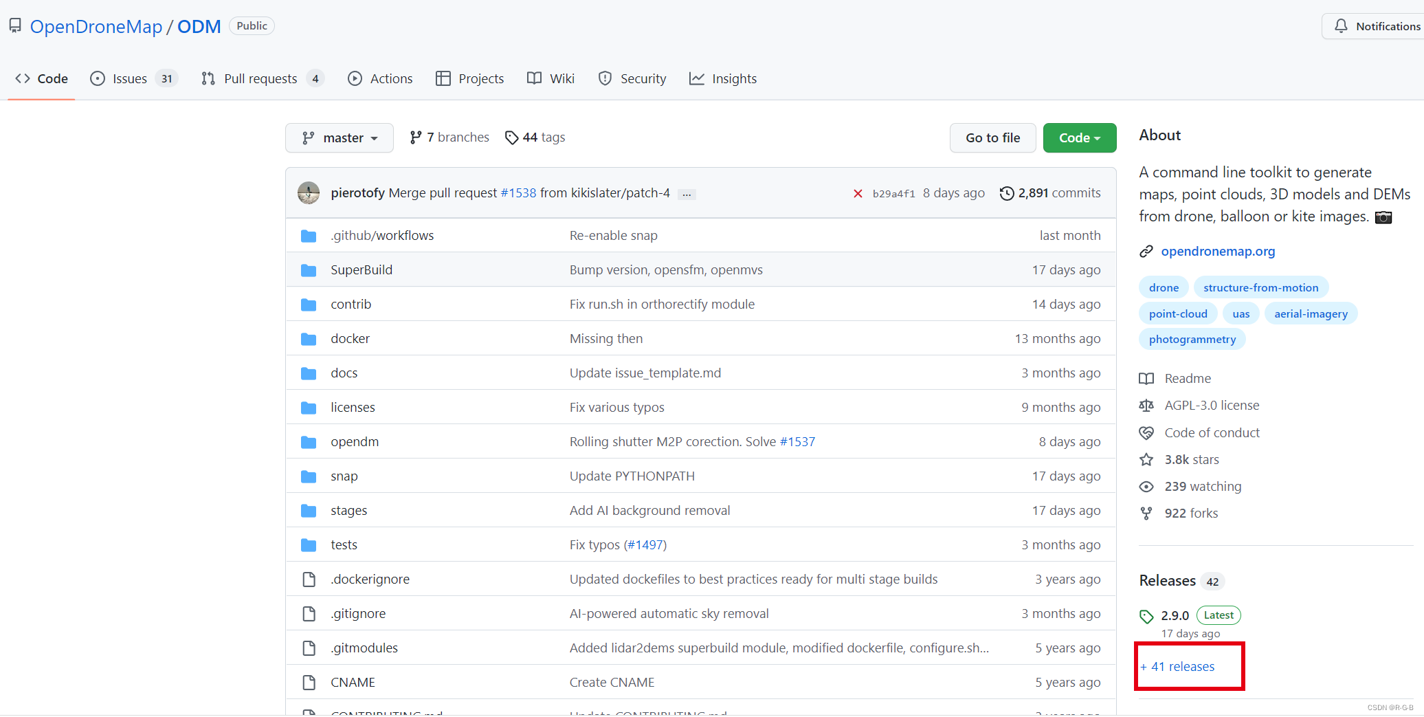Click the snap folder icon
This screenshot has height=717, width=1424.
tap(309, 476)
